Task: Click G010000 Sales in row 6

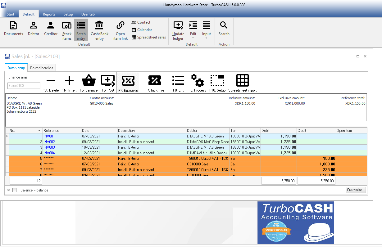Action: 208,164
